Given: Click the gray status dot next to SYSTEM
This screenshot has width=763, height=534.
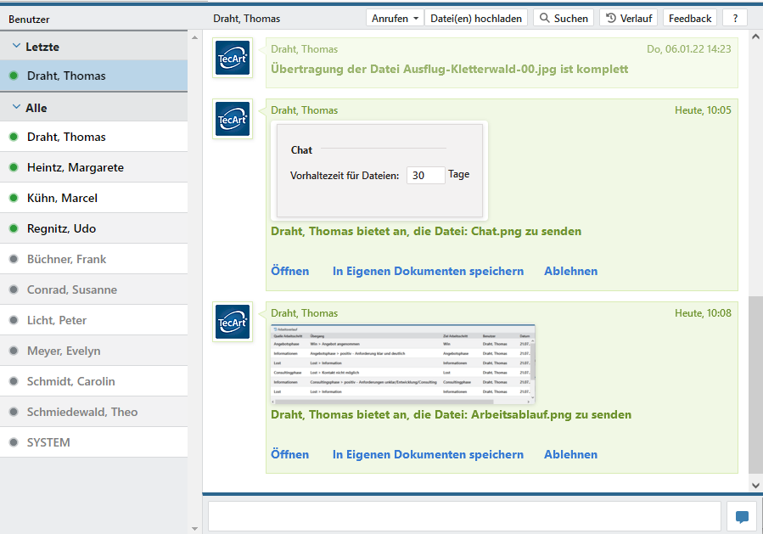Looking at the screenshot, I should click(14, 442).
